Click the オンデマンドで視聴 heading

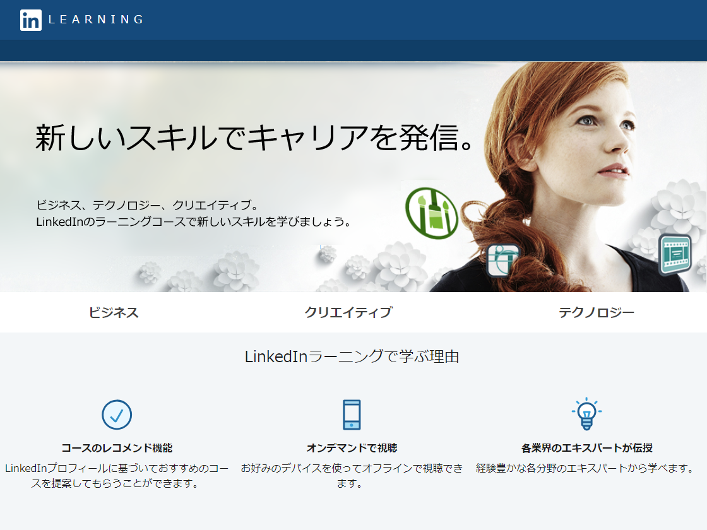click(352, 448)
